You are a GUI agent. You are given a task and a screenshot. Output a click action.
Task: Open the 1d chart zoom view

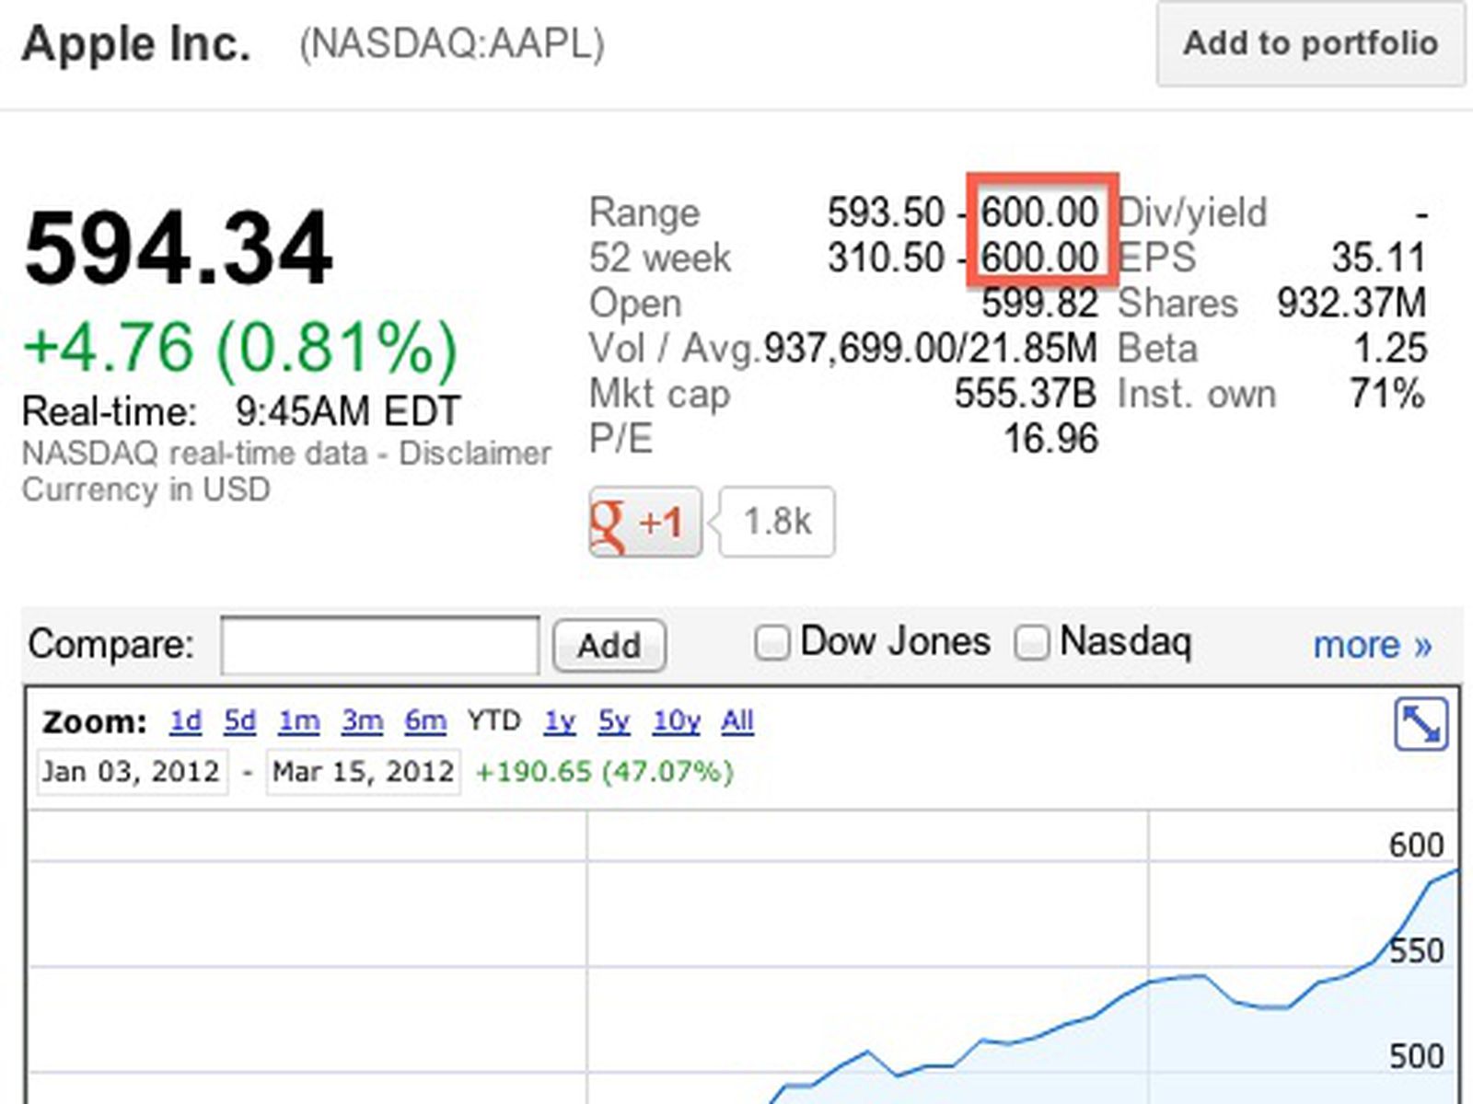[x=184, y=721]
